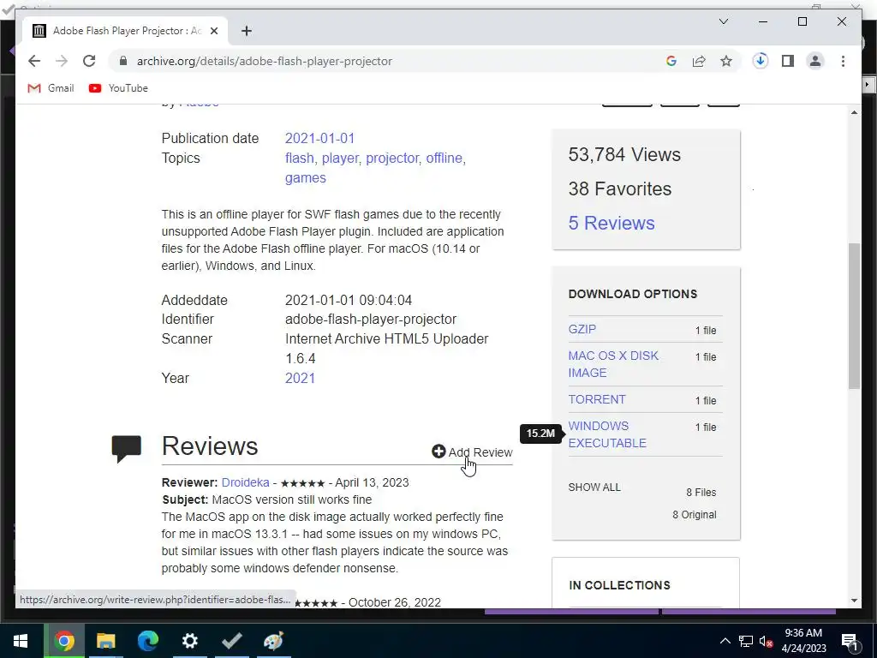The image size is (877, 658).
Task: Go back to the previous page
Action: click(34, 61)
